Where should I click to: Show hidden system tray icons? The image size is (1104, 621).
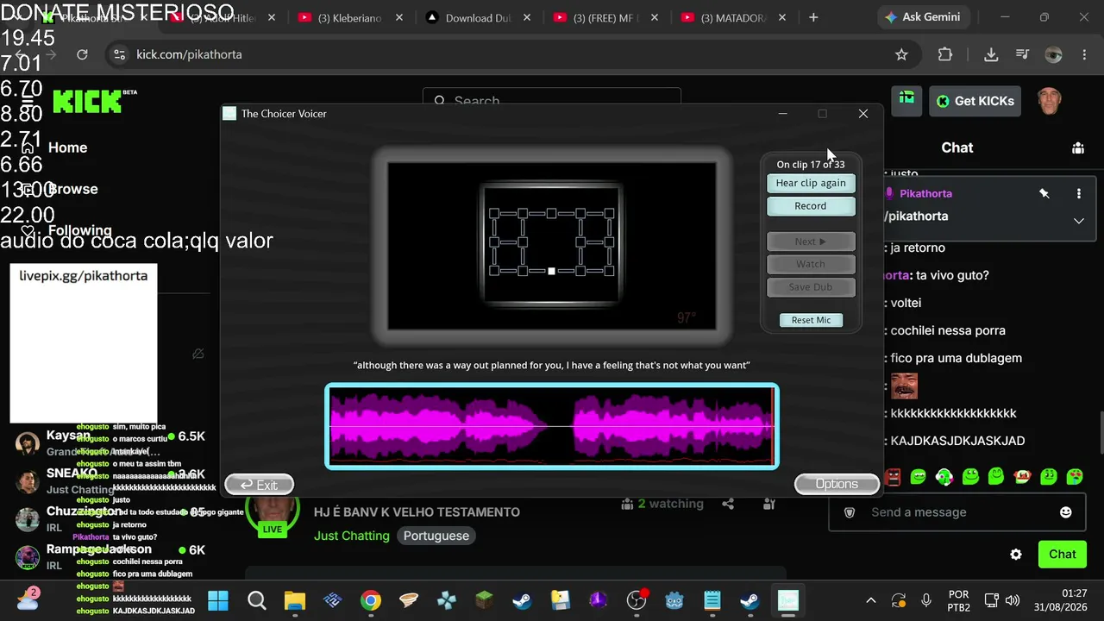[871, 600]
